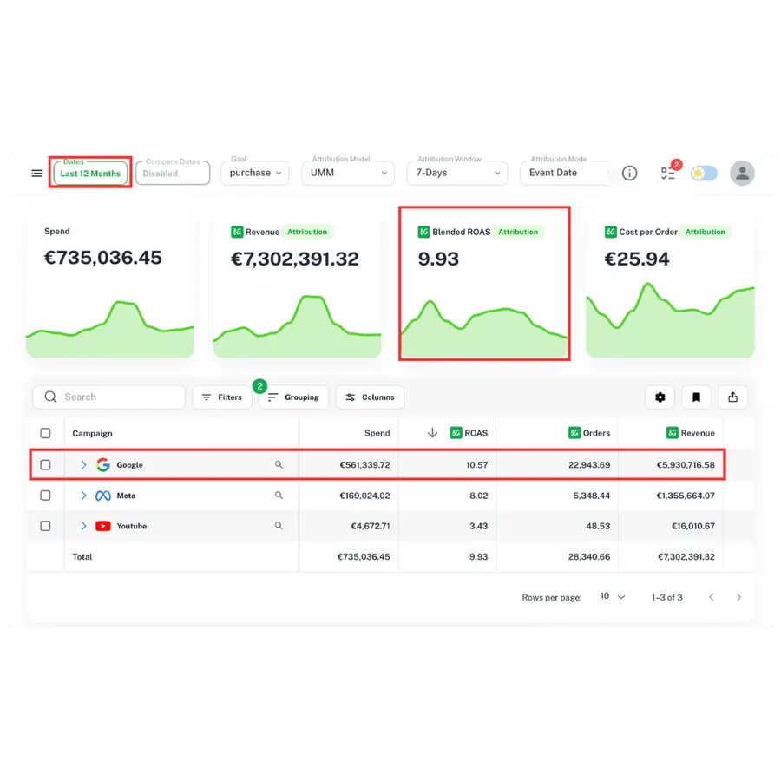Click inside the Search field
The width and height of the screenshot is (781, 781).
coord(109,397)
